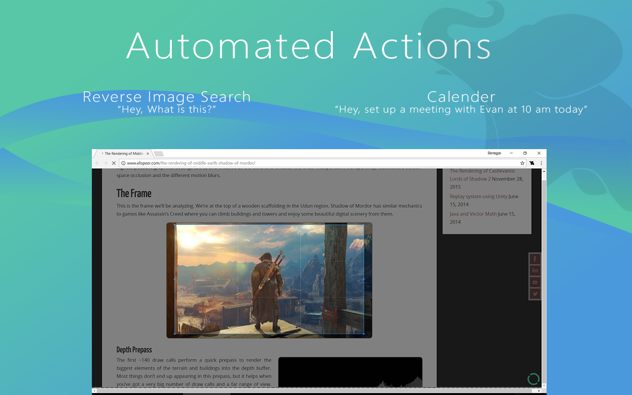This screenshot has width=632, height=395.
Task: Click the YouTube social icon
Action: coord(535,282)
